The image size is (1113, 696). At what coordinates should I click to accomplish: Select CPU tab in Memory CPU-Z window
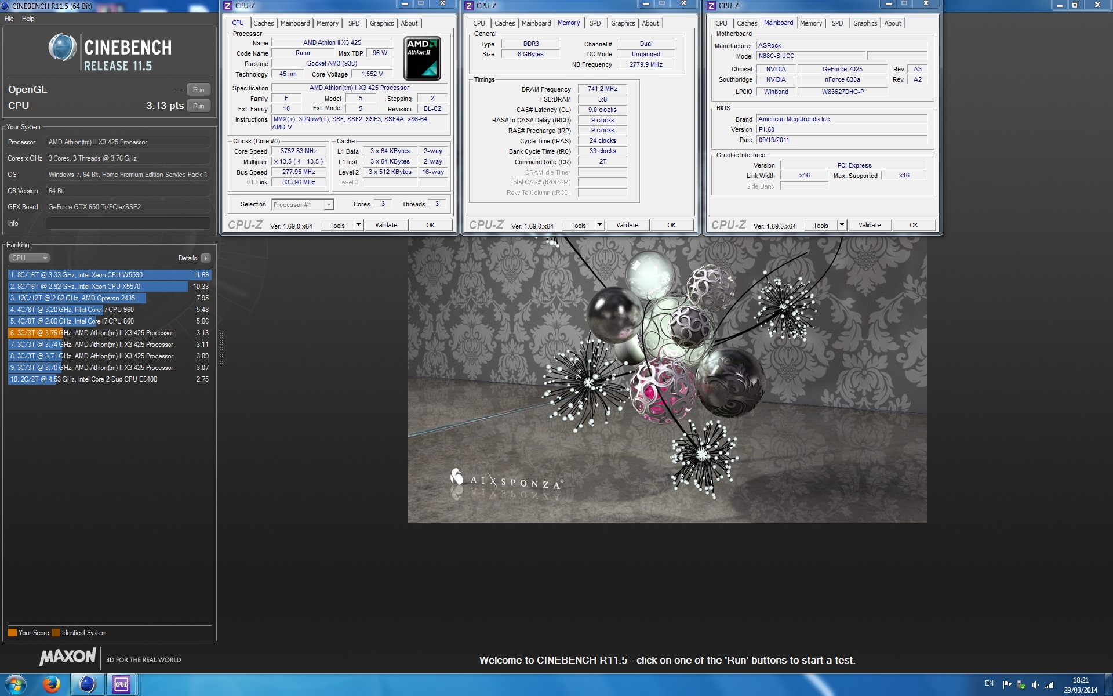[x=479, y=23]
